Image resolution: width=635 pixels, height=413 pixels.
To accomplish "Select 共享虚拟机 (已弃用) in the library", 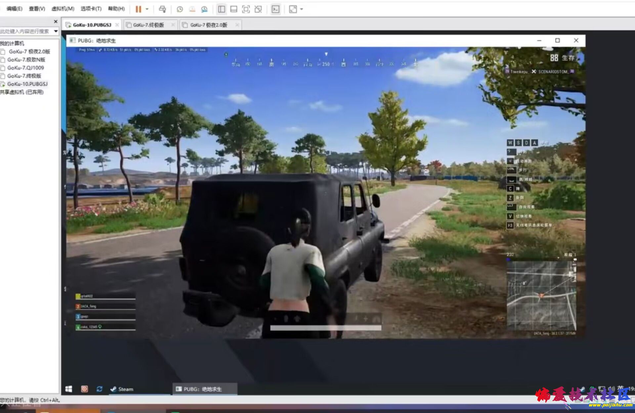I will click(x=22, y=92).
